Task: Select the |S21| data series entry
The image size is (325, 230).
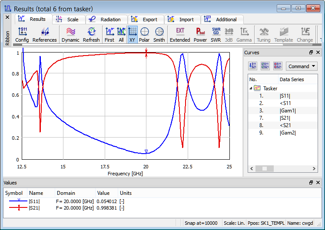Action: [285, 118]
